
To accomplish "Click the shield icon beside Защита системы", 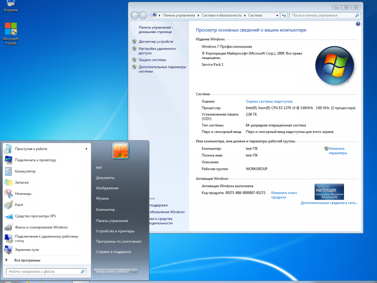I will [134, 60].
